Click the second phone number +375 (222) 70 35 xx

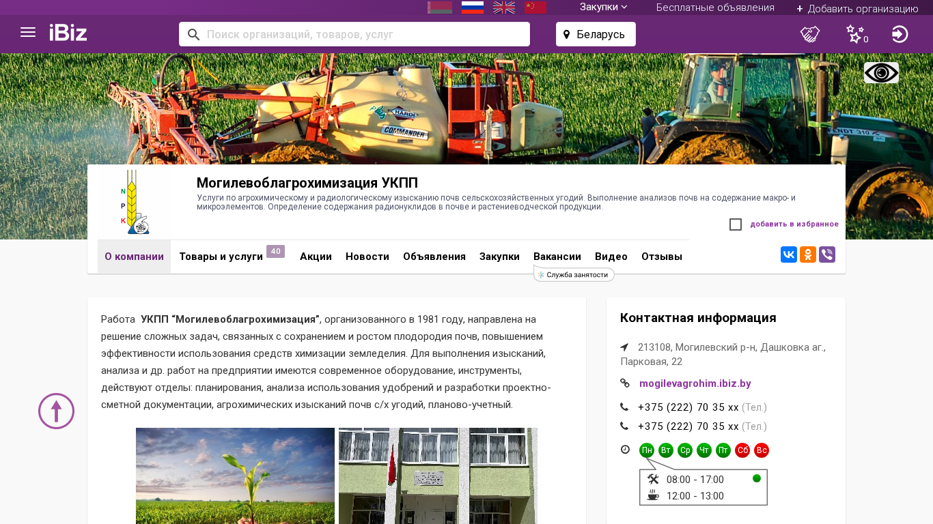688,426
